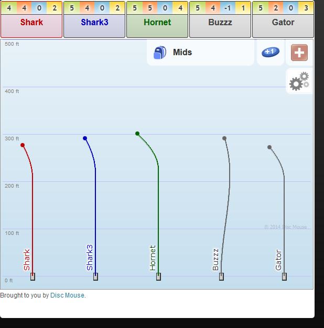Click the Buzzz flight path end dot

(224, 139)
